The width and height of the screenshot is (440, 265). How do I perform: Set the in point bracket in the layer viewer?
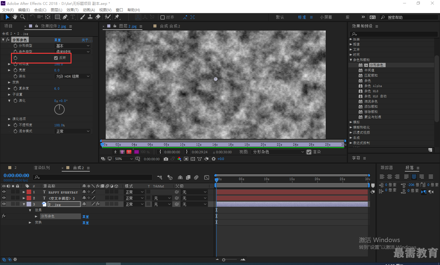click(160, 152)
